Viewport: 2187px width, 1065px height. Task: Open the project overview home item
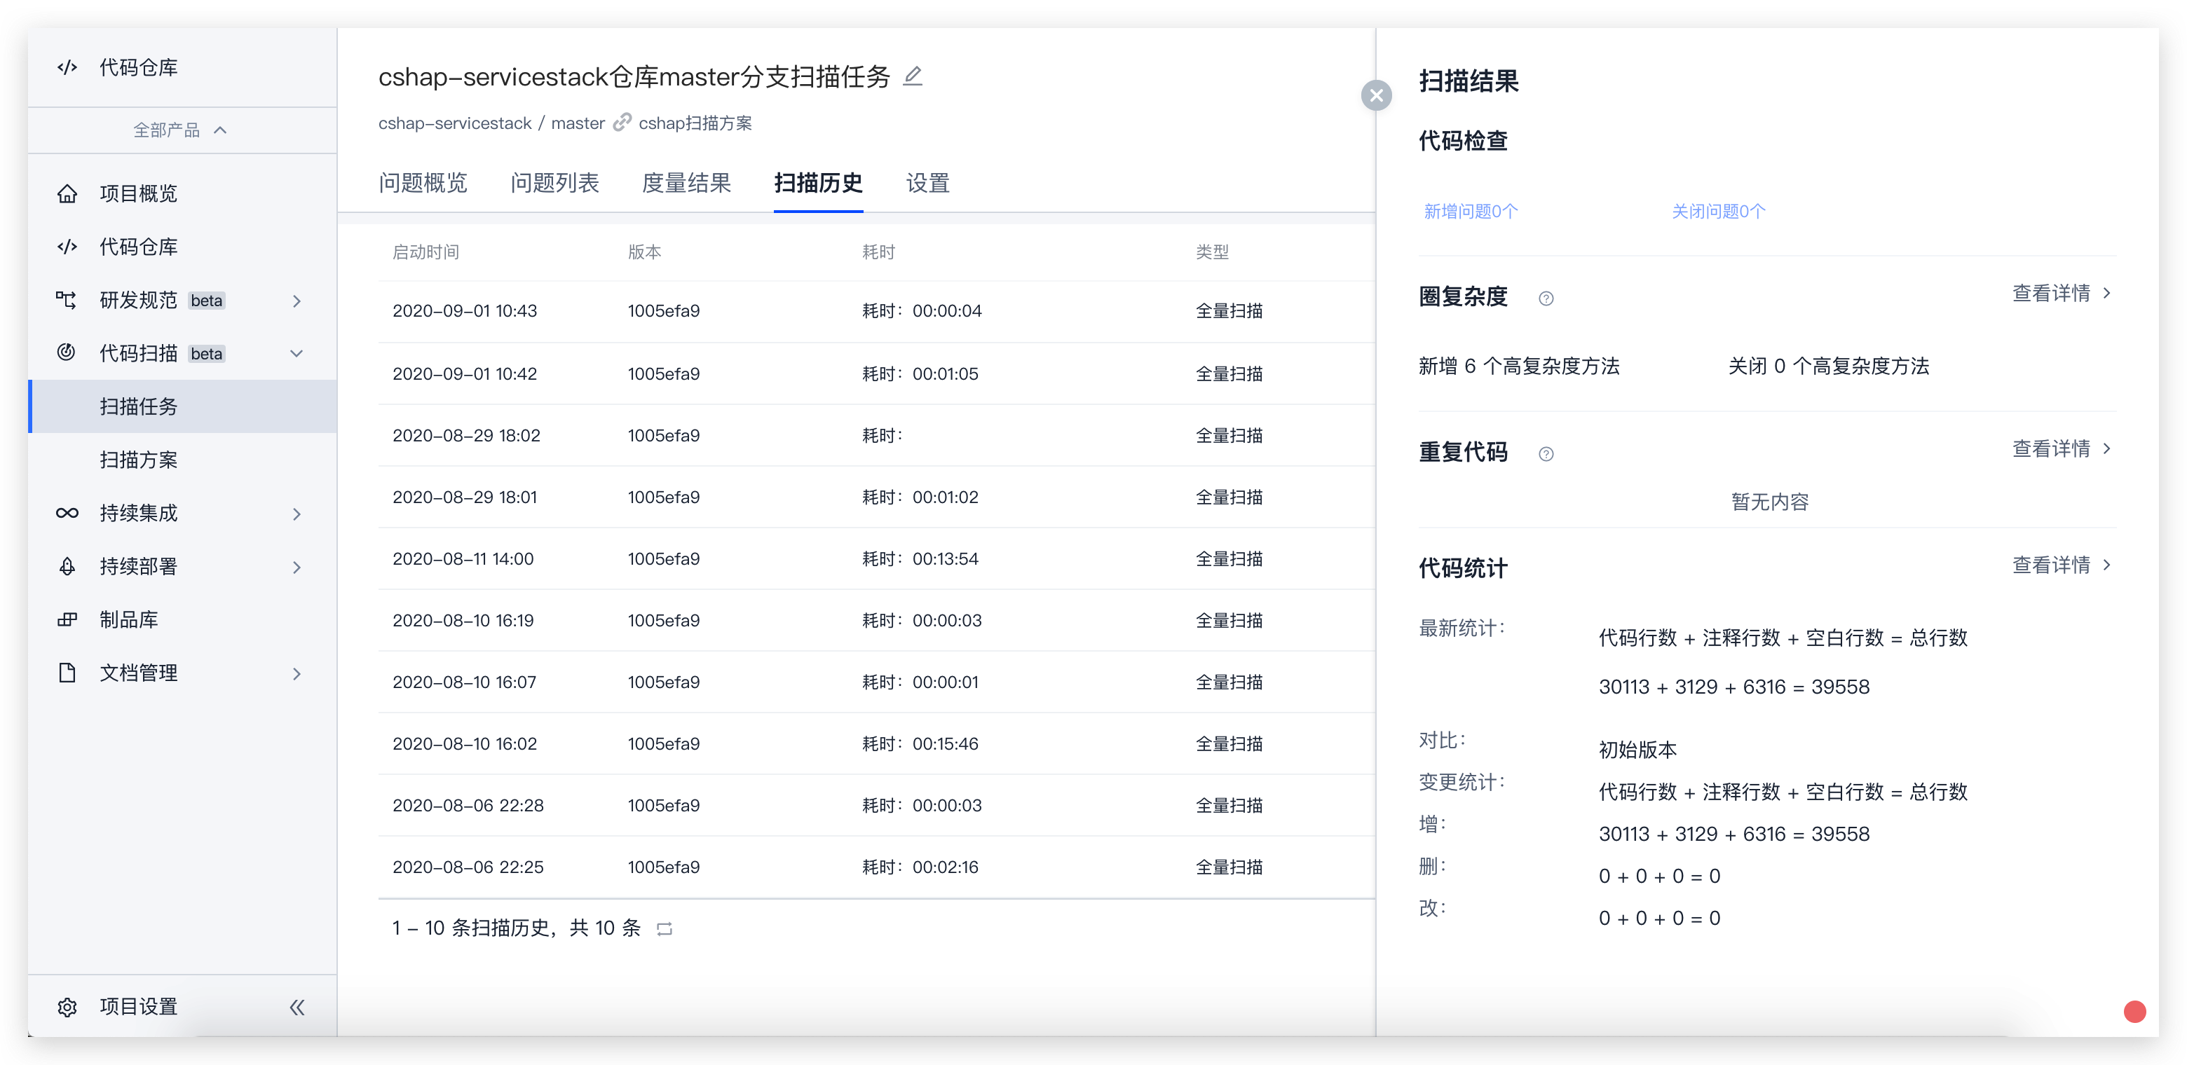pyautogui.click(x=137, y=193)
